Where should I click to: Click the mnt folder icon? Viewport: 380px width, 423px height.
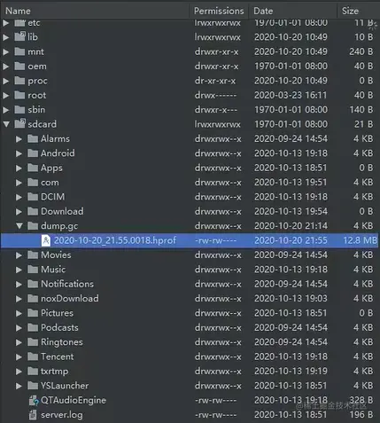coord(19,51)
